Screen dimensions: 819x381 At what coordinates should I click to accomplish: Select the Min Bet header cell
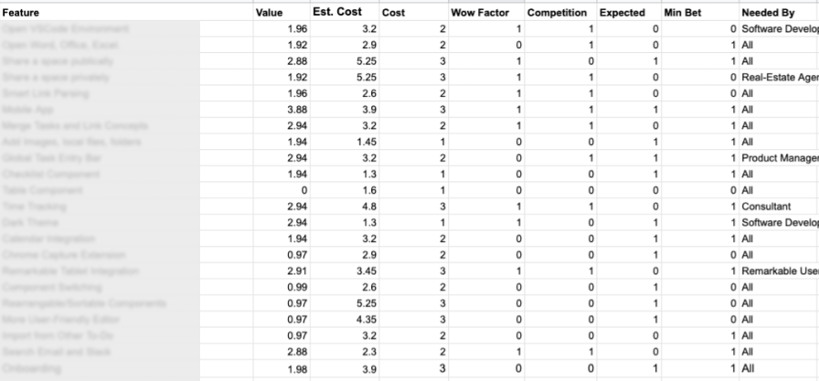click(x=700, y=13)
